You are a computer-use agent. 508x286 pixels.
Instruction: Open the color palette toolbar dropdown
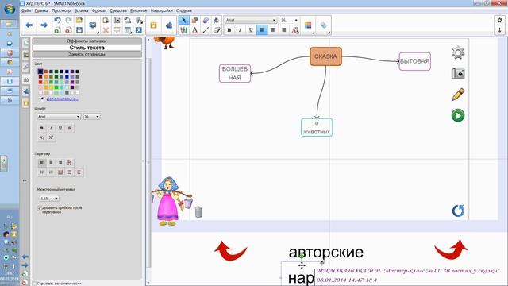[309, 25]
